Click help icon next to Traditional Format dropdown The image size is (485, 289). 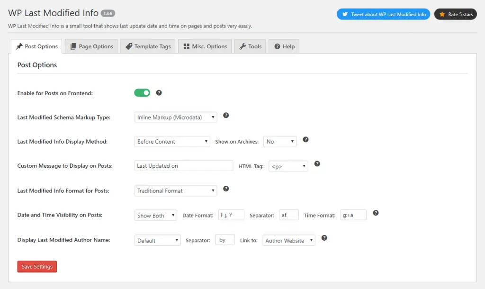pyautogui.click(x=226, y=189)
